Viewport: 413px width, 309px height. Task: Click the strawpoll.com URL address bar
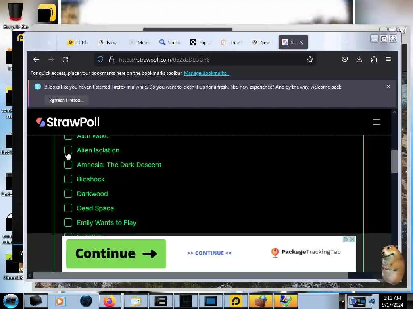205,60
